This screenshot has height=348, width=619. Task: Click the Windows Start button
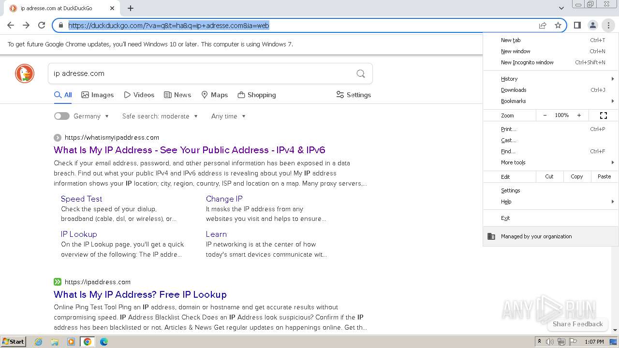[14, 342]
